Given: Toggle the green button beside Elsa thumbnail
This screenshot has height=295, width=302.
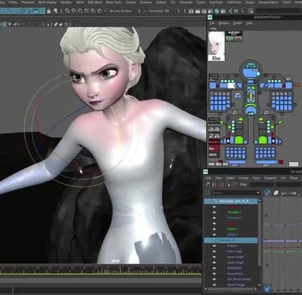Looking at the screenshot, I should coord(230,39).
